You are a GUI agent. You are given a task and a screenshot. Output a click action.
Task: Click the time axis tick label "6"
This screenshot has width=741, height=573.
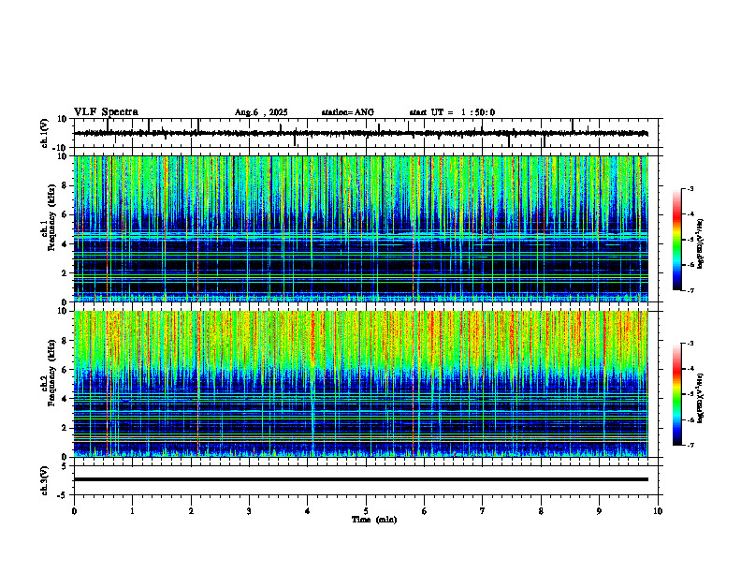point(425,511)
